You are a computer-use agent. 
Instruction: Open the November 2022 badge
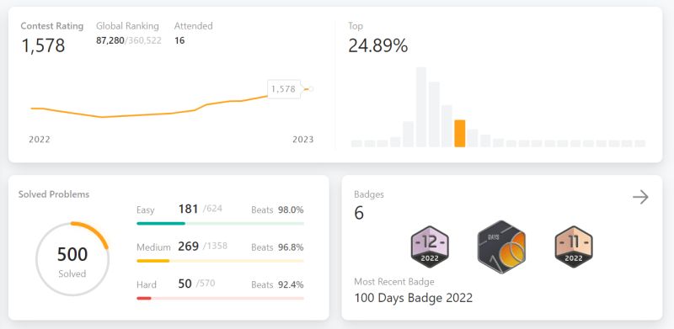tap(574, 247)
